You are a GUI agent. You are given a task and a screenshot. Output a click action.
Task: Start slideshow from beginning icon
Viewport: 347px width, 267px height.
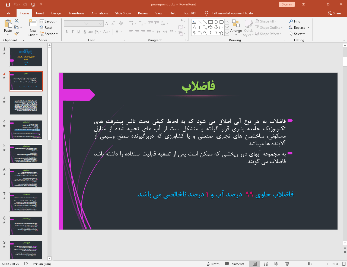point(33,4)
